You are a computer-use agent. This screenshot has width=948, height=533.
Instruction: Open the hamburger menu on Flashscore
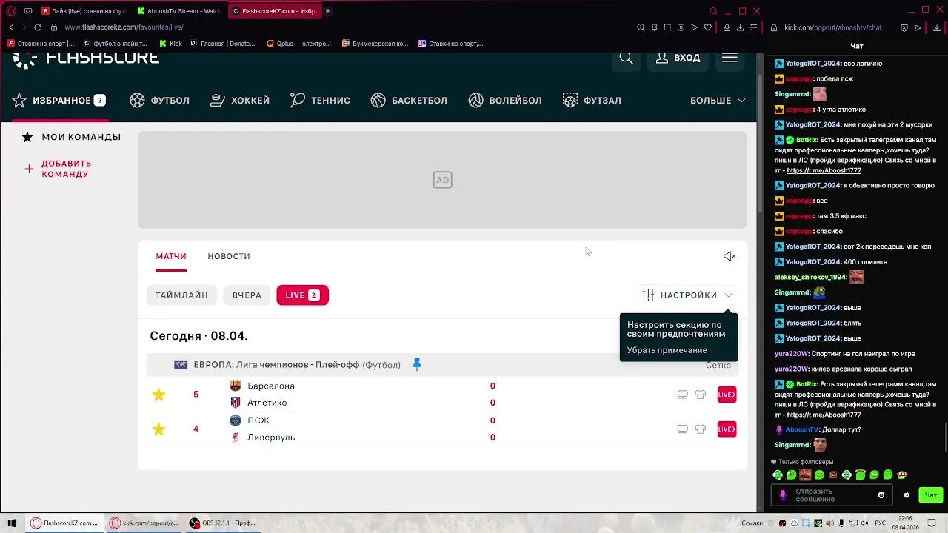point(730,58)
